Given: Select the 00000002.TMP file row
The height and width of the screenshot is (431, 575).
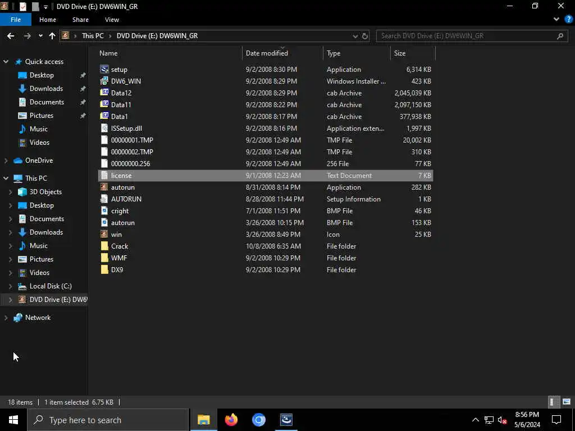Looking at the screenshot, I should pyautogui.click(x=266, y=152).
